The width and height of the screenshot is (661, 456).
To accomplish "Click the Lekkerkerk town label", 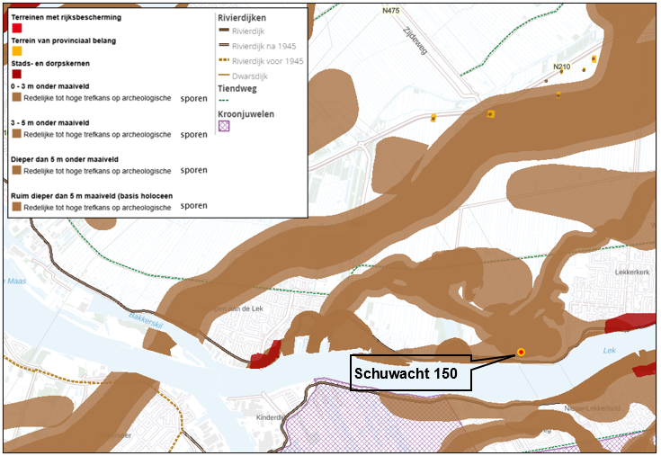I will click(632, 273).
